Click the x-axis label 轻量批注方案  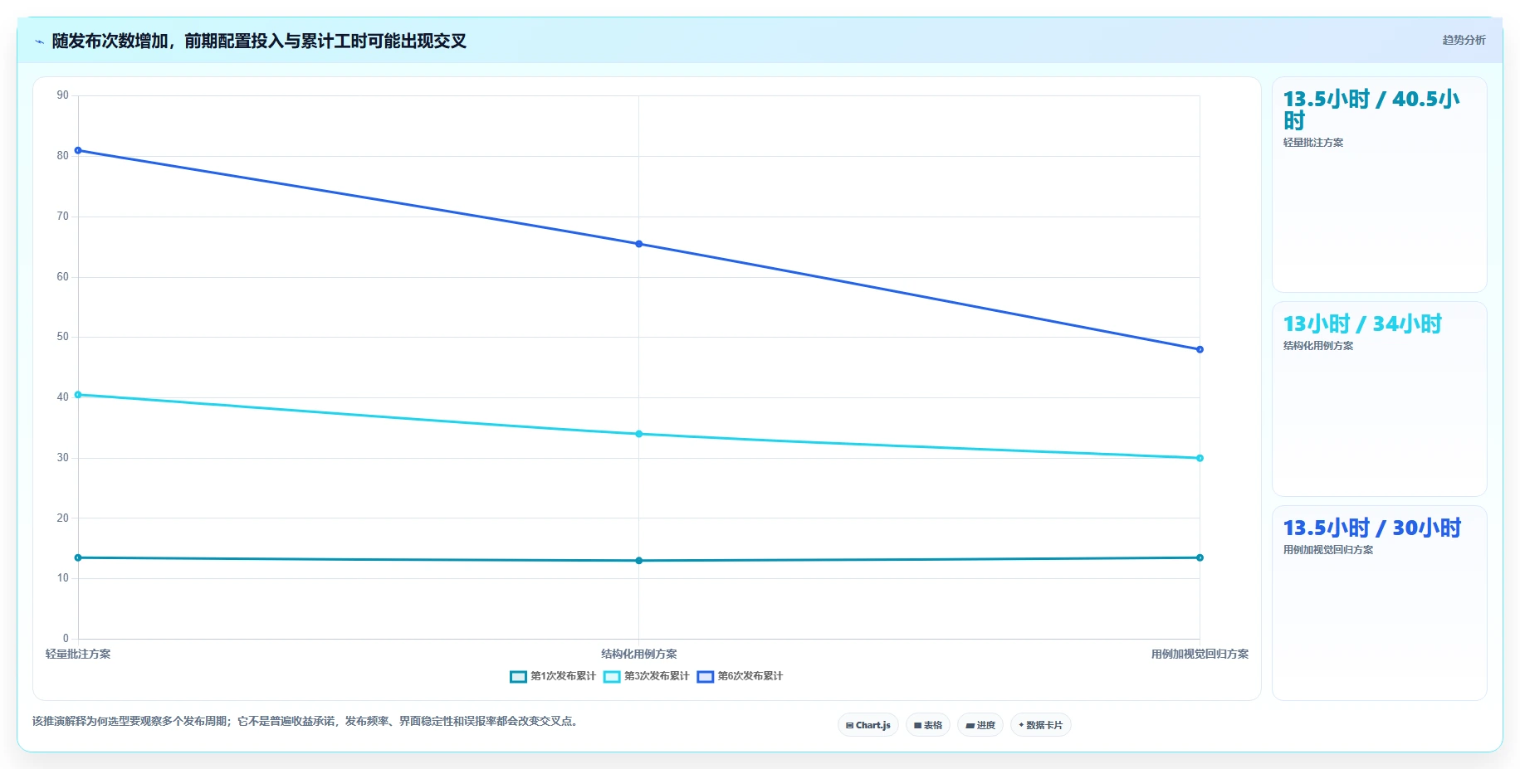78,654
